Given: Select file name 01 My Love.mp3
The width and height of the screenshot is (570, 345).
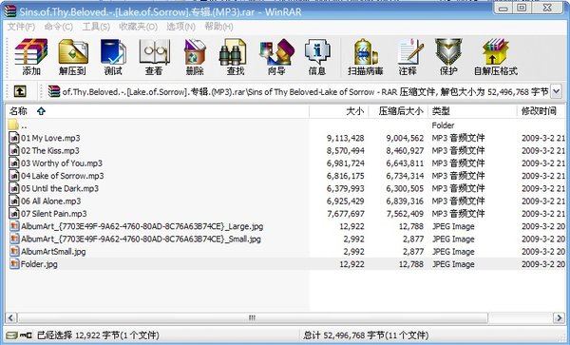Looking at the screenshot, I should [50, 138].
